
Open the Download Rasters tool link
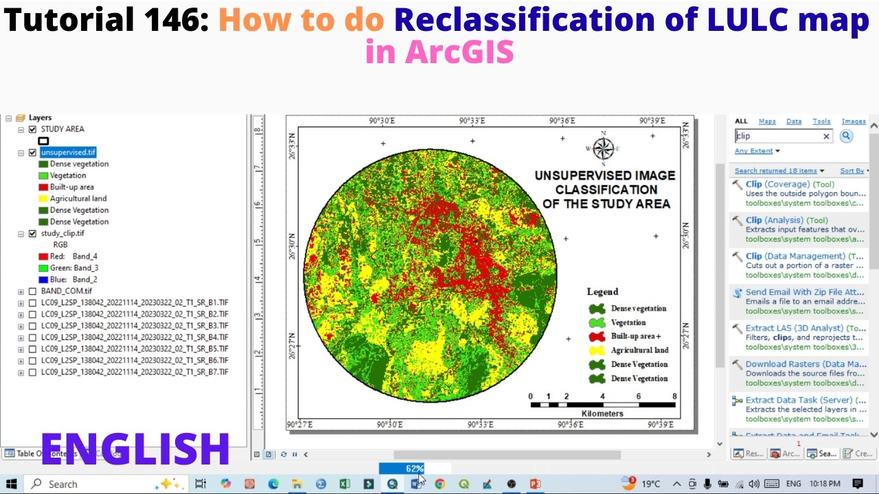coord(806,364)
